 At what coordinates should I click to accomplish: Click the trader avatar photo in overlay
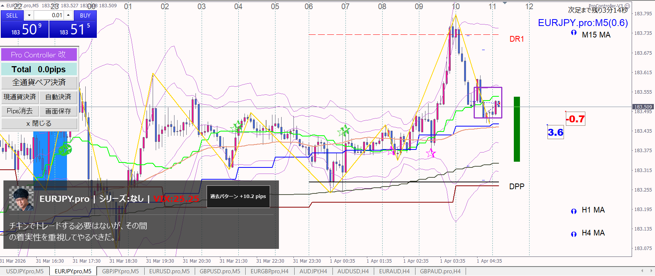21,198
